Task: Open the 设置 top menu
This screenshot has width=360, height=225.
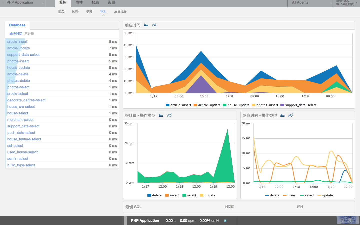Action: pyautogui.click(x=111, y=3)
